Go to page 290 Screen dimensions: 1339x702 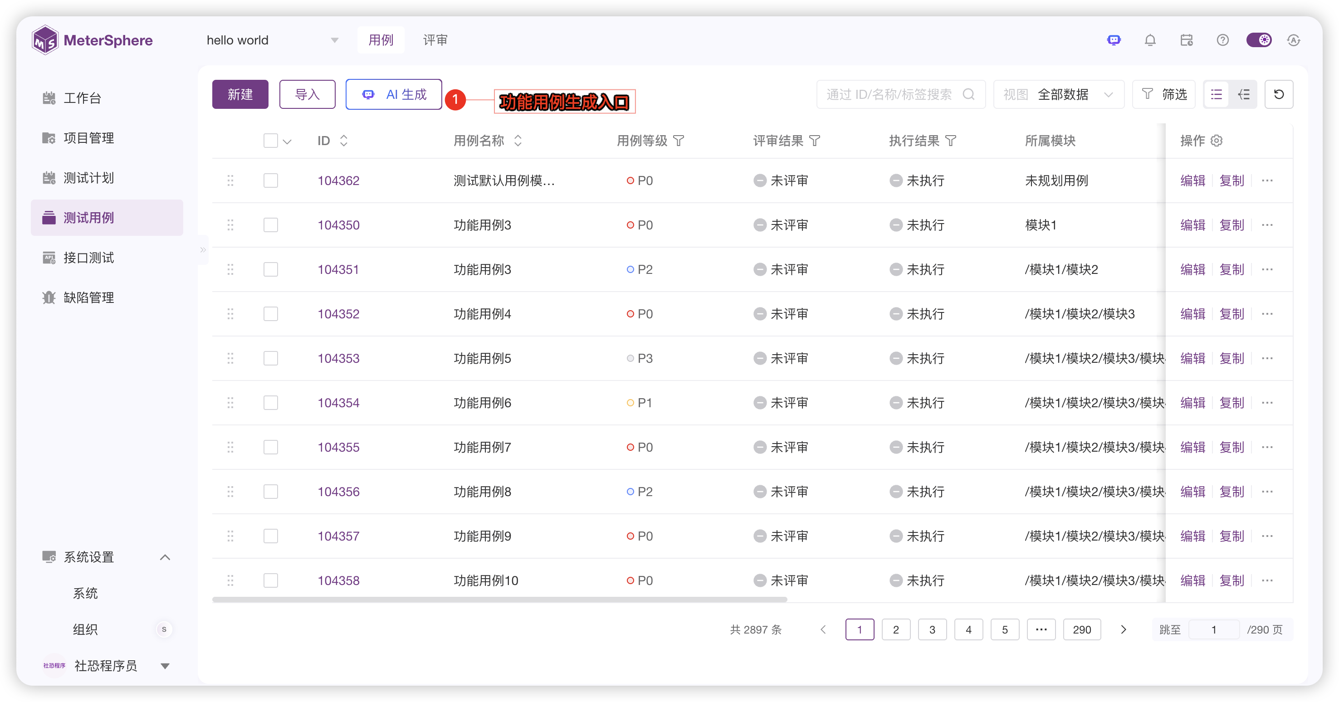click(x=1082, y=630)
